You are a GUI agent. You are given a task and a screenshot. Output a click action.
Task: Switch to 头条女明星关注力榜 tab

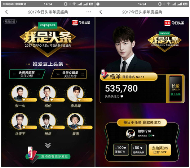point(69,74)
